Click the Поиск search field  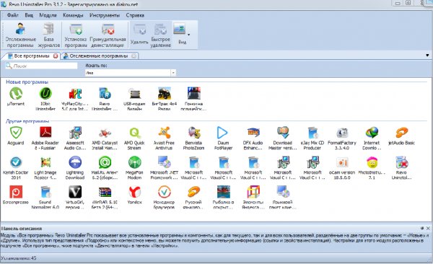[41, 66]
